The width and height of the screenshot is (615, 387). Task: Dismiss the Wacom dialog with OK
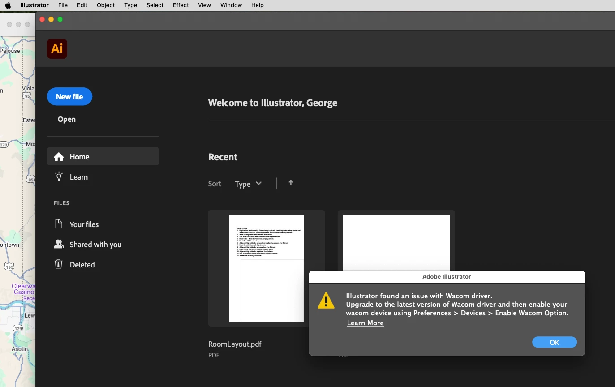tap(555, 342)
